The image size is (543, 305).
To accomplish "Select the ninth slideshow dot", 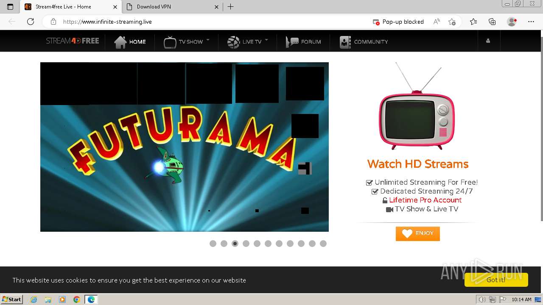I will (x=301, y=244).
